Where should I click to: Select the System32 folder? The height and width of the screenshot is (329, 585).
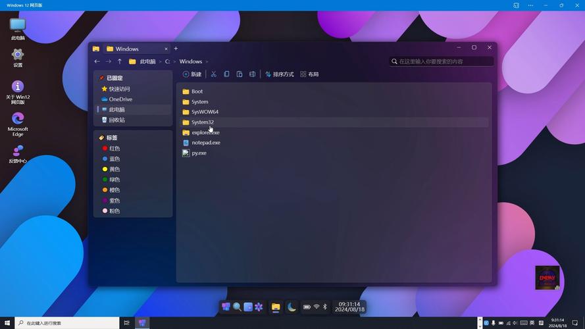[334, 122]
